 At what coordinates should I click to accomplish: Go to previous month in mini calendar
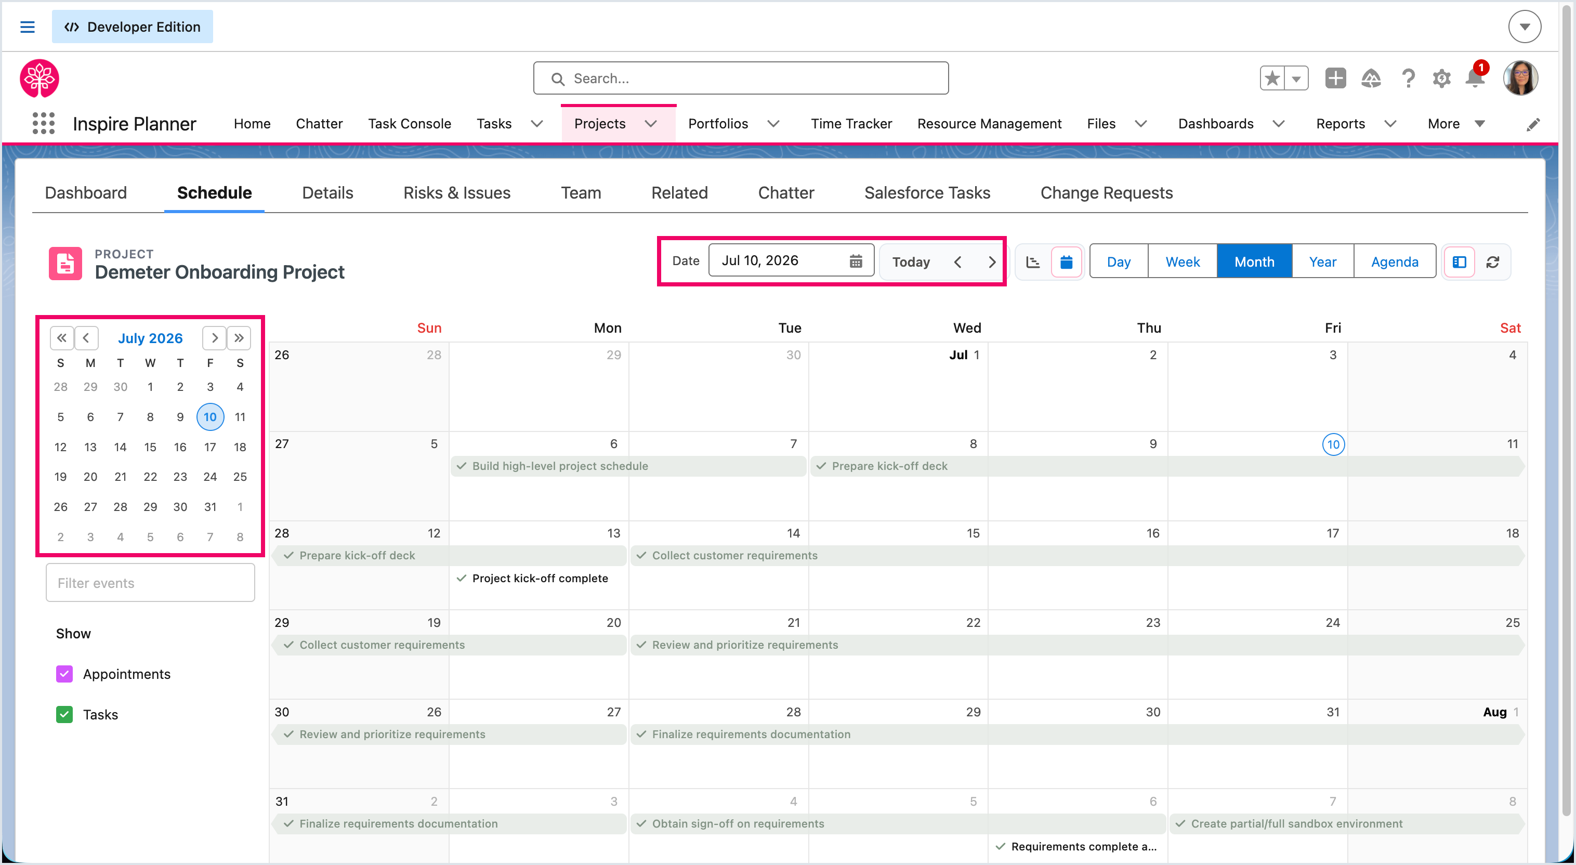coord(86,338)
